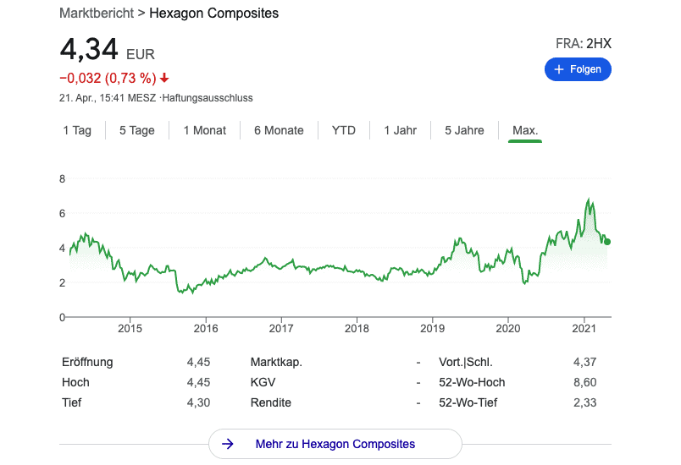
Task: Switch to the 5 Tage range
Action: [136, 130]
